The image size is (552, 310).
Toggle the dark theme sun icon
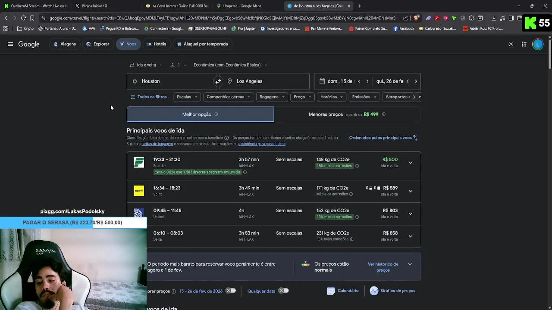[x=511, y=44]
